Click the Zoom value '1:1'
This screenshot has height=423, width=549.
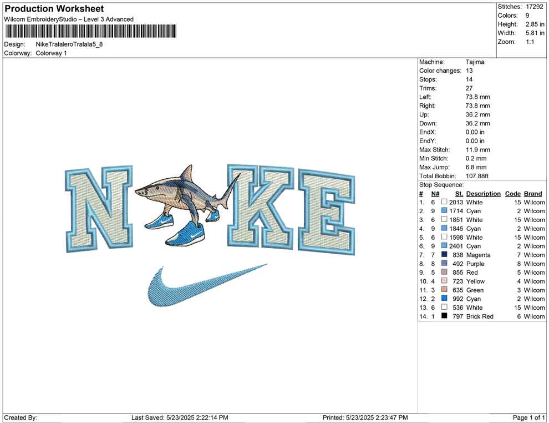(x=530, y=42)
